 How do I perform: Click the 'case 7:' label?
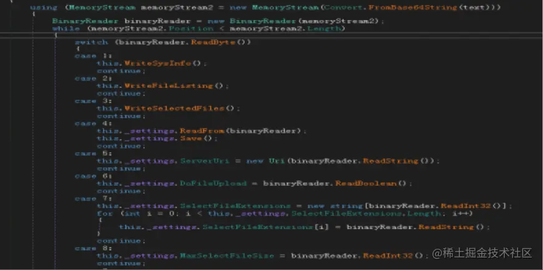(x=94, y=198)
